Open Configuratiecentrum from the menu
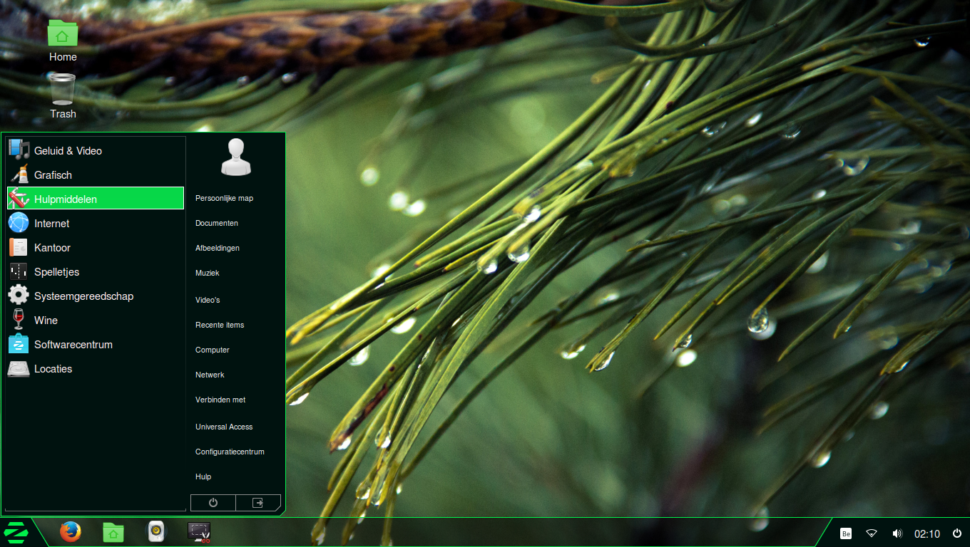This screenshot has height=547, width=970. pyautogui.click(x=230, y=452)
